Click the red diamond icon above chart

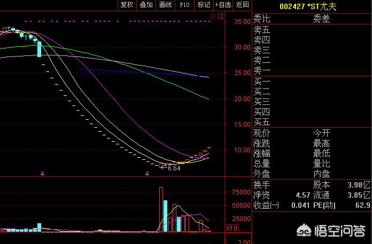(213, 17)
